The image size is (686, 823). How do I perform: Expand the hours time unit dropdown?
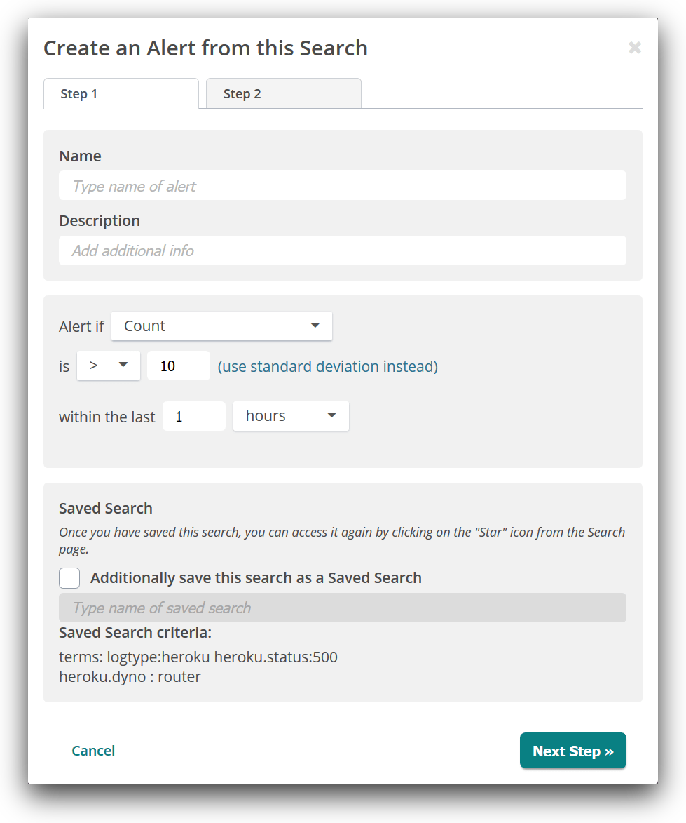click(x=291, y=416)
